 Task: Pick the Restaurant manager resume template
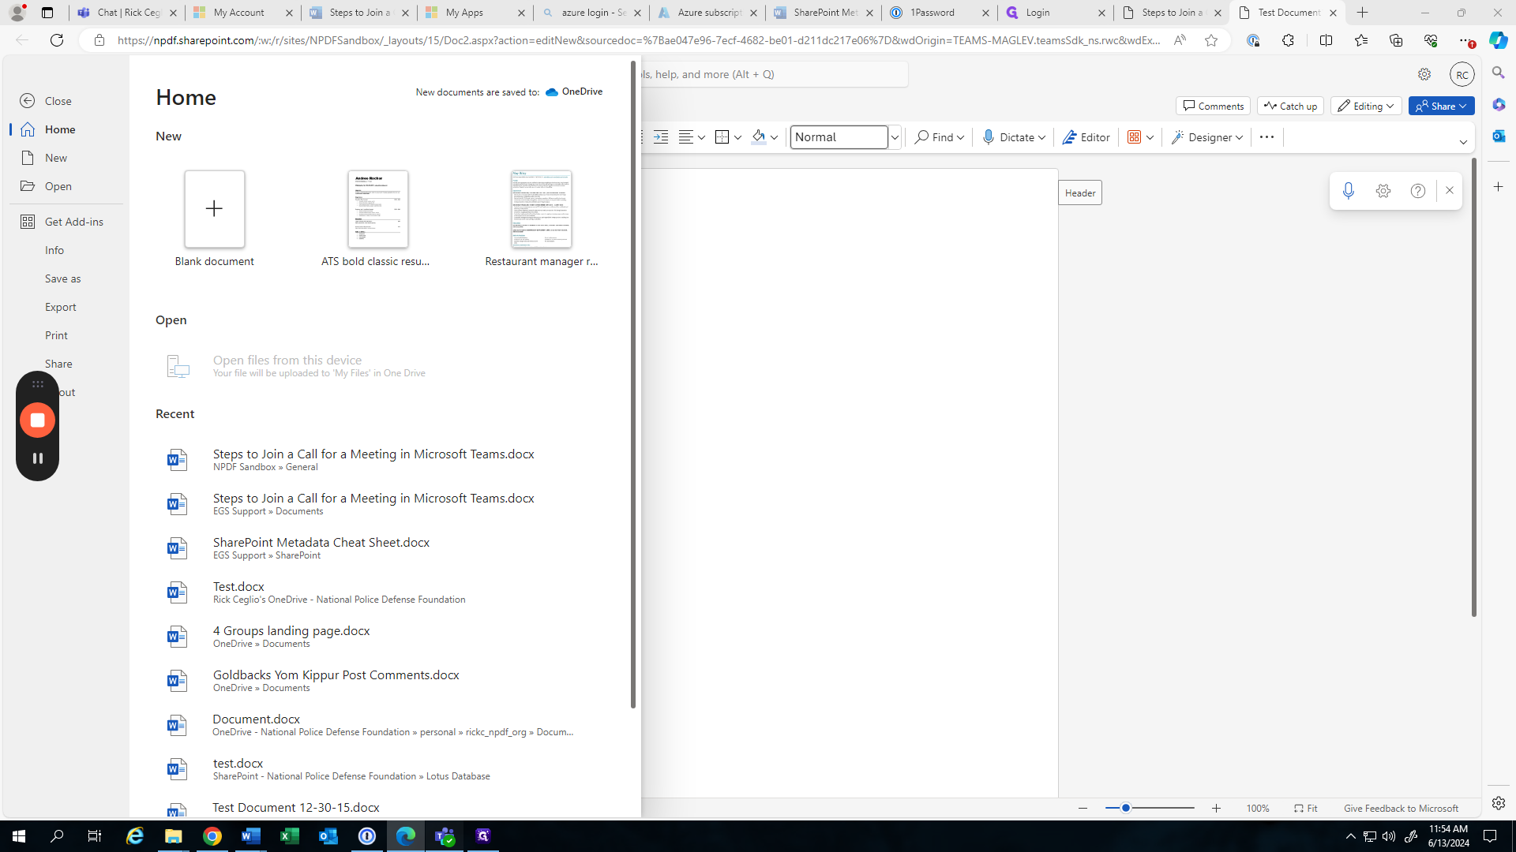pos(541,219)
